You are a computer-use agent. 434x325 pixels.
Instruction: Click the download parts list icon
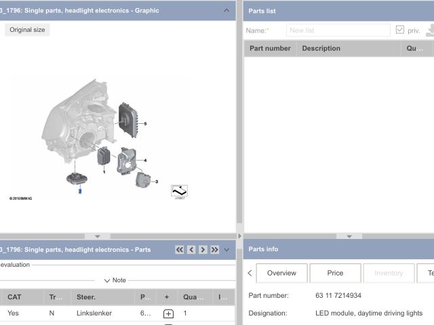click(x=429, y=30)
